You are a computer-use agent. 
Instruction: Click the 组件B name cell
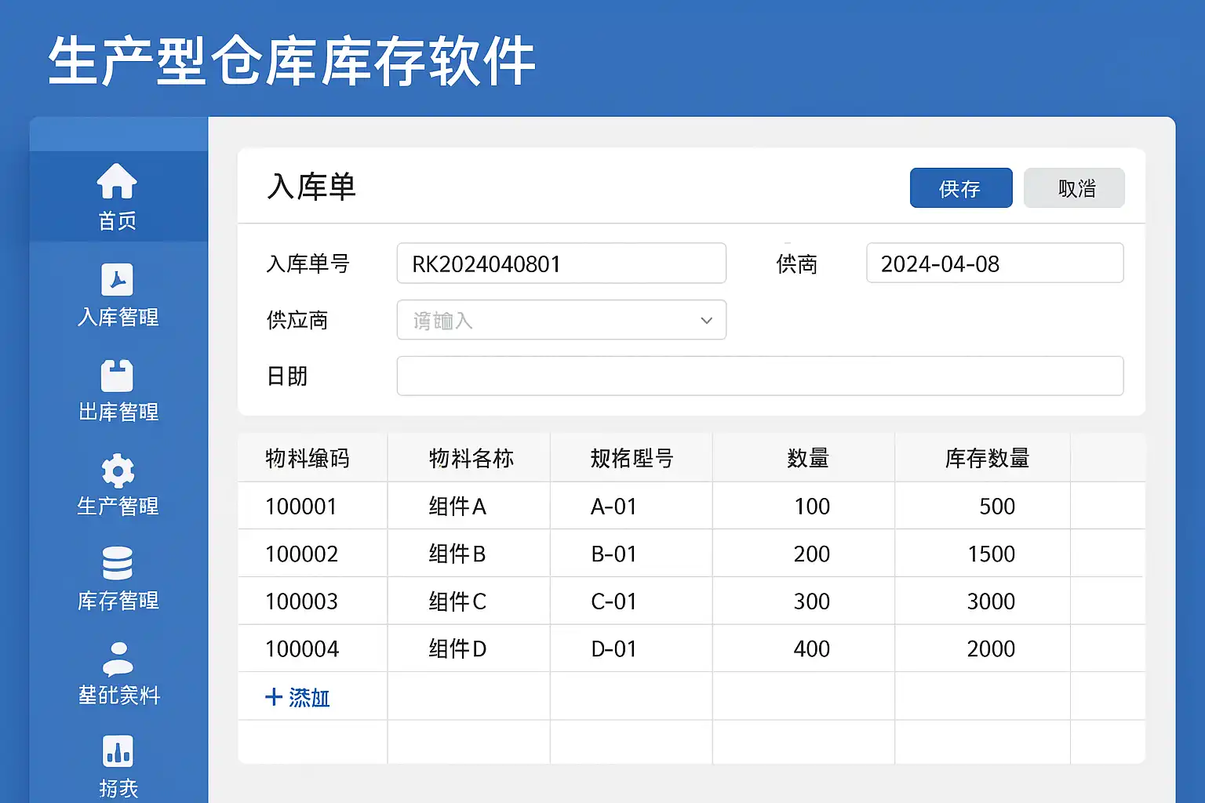click(457, 554)
